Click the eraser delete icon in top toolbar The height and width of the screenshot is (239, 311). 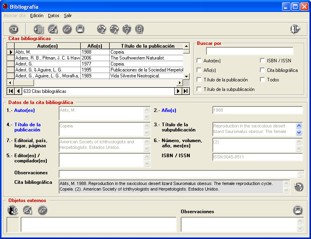click(67, 29)
